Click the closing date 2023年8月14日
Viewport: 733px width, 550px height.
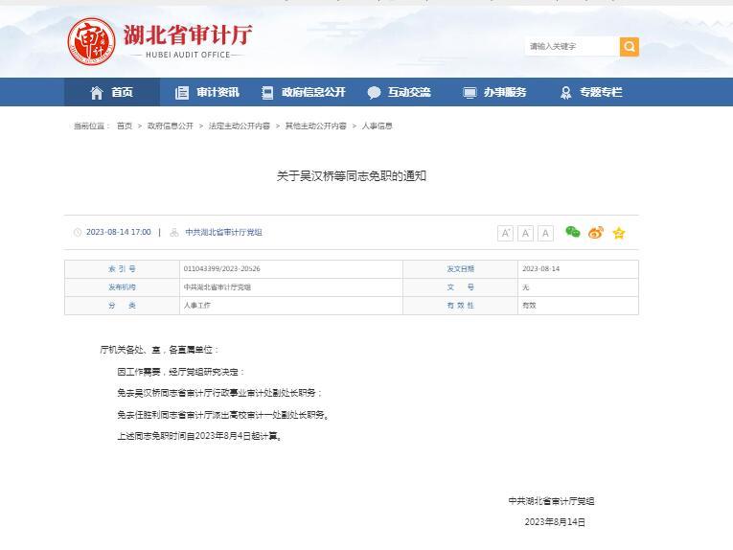click(555, 522)
